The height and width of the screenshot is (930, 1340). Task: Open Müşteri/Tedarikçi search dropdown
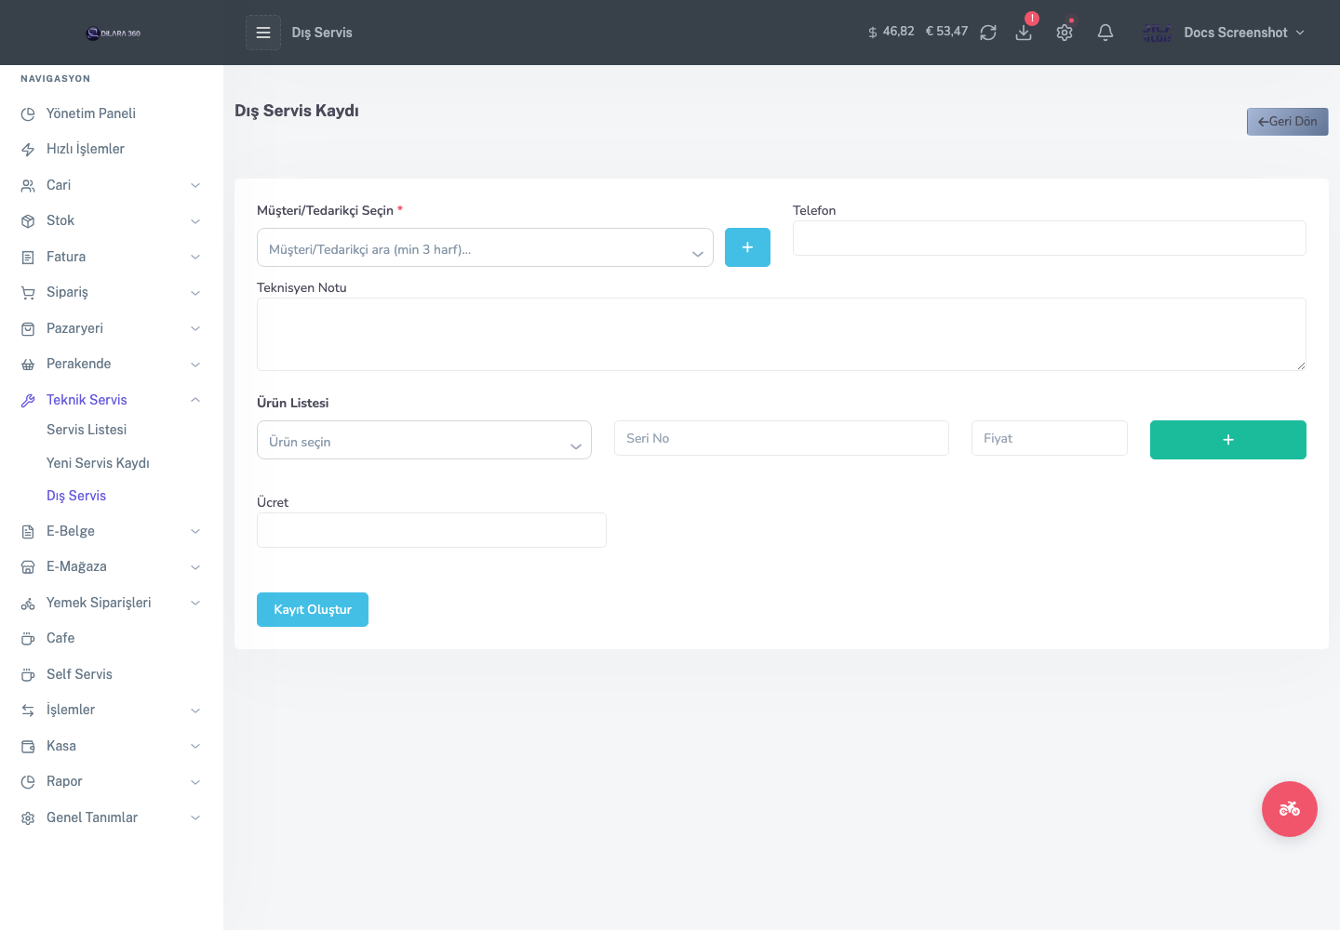485,247
